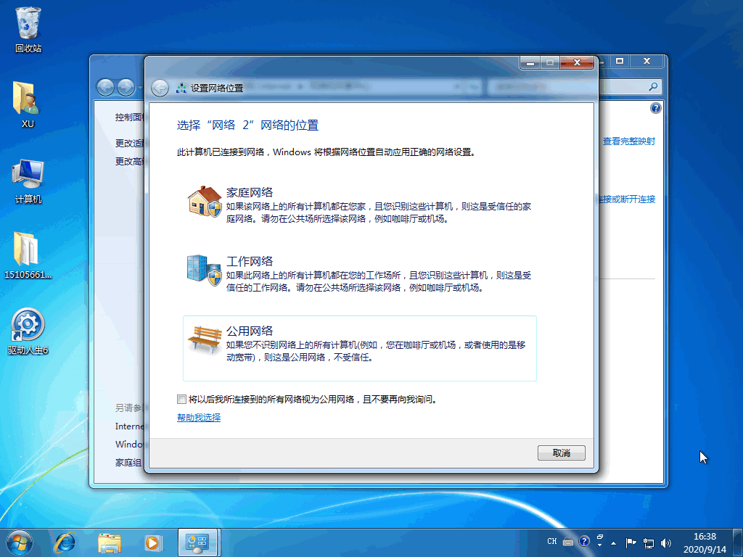Open the 驱动人生6 desktop shortcut
Screen dimensions: 743x557
pyautogui.click(x=28, y=326)
